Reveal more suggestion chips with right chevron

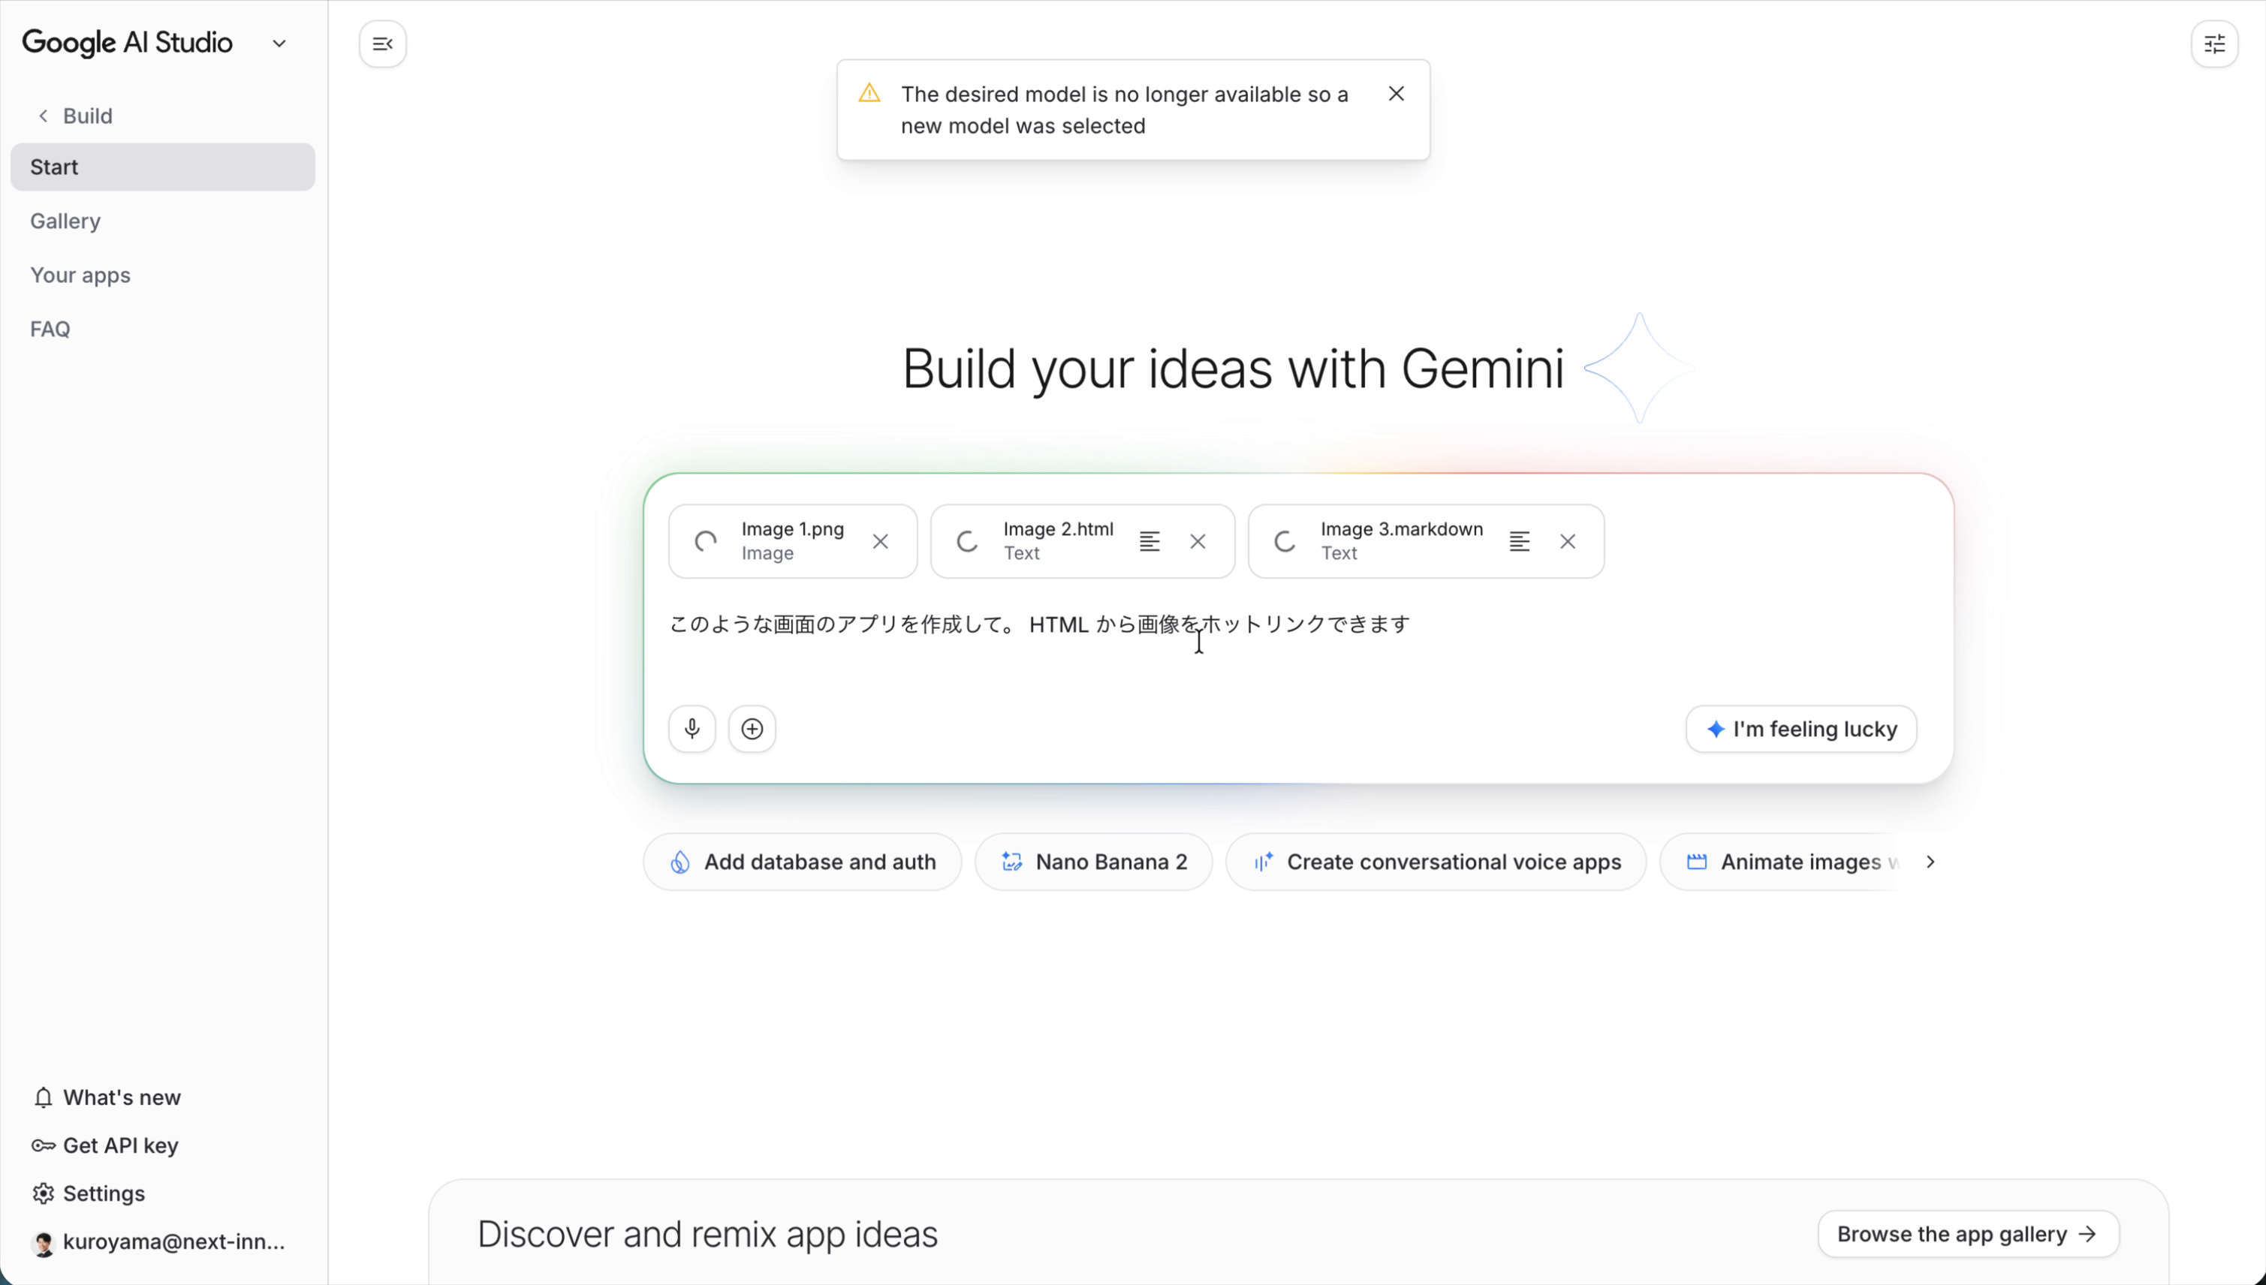[1930, 862]
